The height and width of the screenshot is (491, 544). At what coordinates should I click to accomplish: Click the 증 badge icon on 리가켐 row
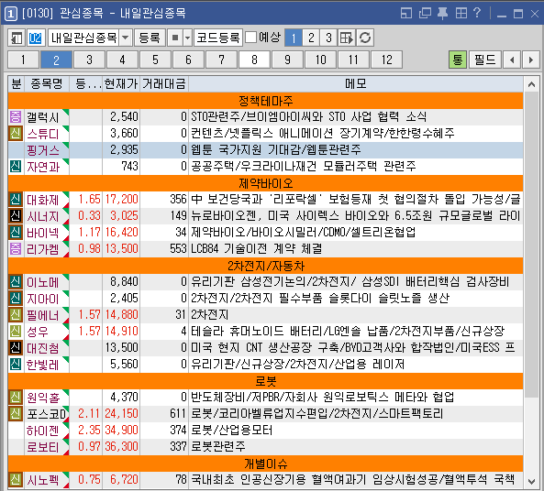click(x=16, y=249)
